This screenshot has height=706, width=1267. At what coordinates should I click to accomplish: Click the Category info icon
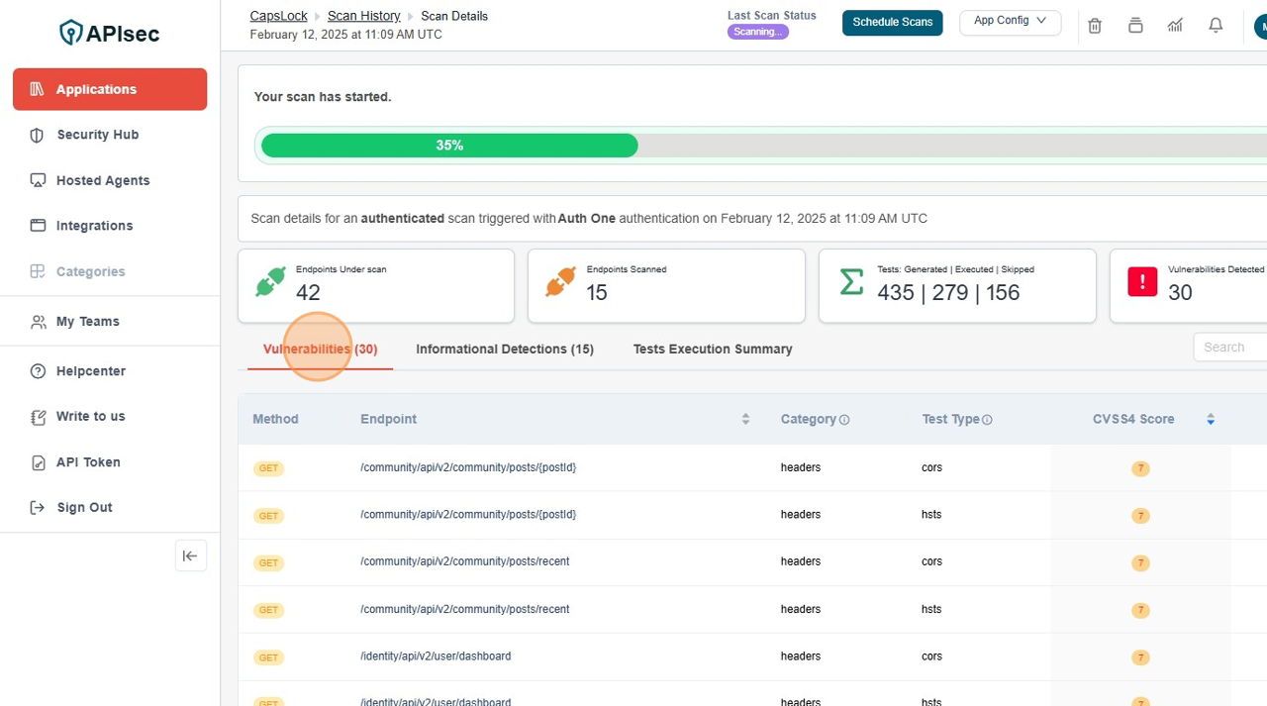tap(844, 420)
